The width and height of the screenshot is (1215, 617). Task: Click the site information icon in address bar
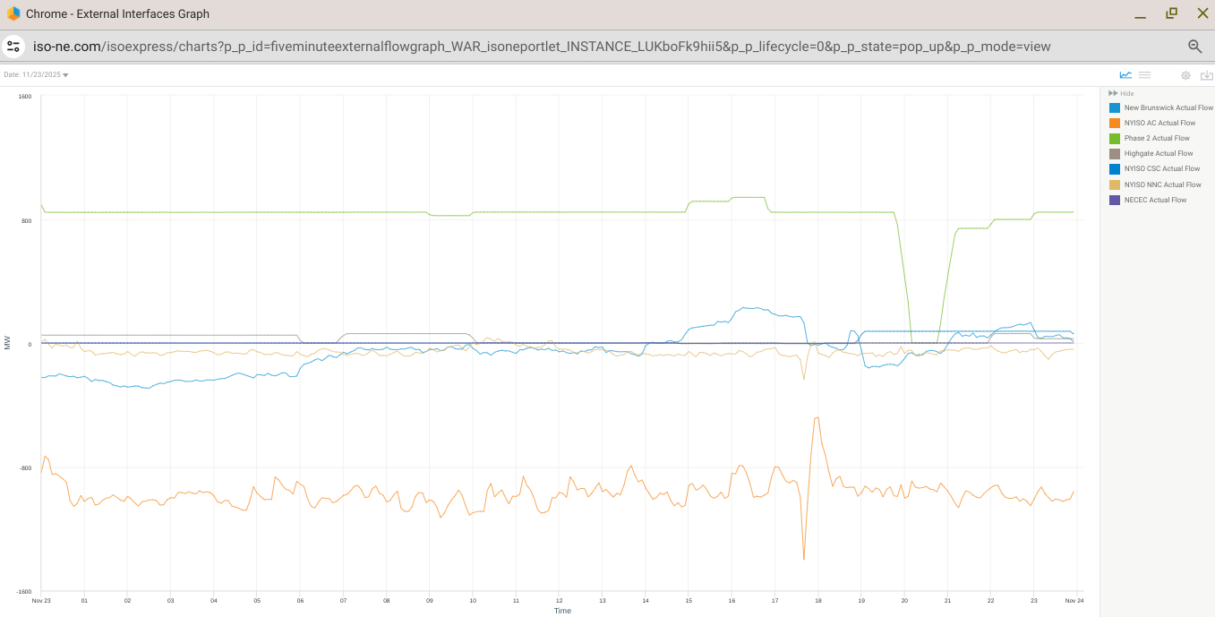point(13,47)
